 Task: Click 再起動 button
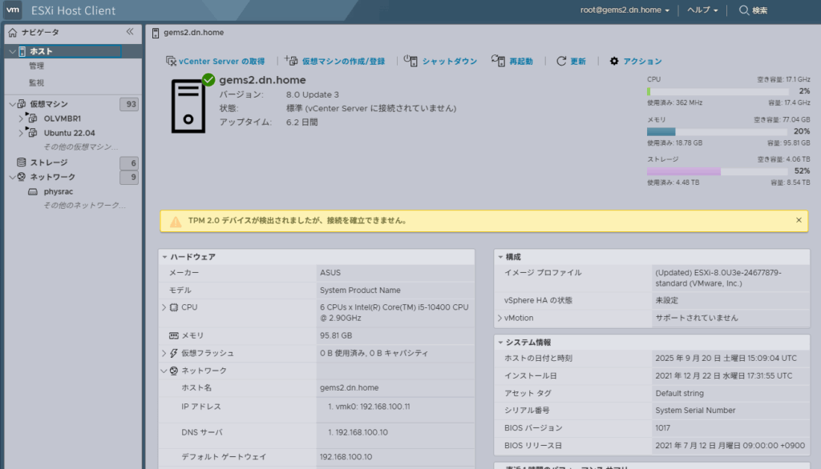point(512,61)
